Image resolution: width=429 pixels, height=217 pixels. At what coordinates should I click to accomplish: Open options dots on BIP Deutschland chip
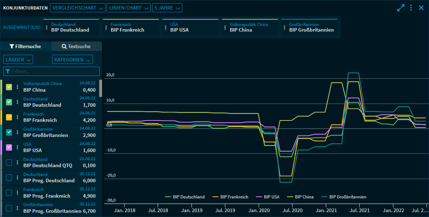coord(47,27)
